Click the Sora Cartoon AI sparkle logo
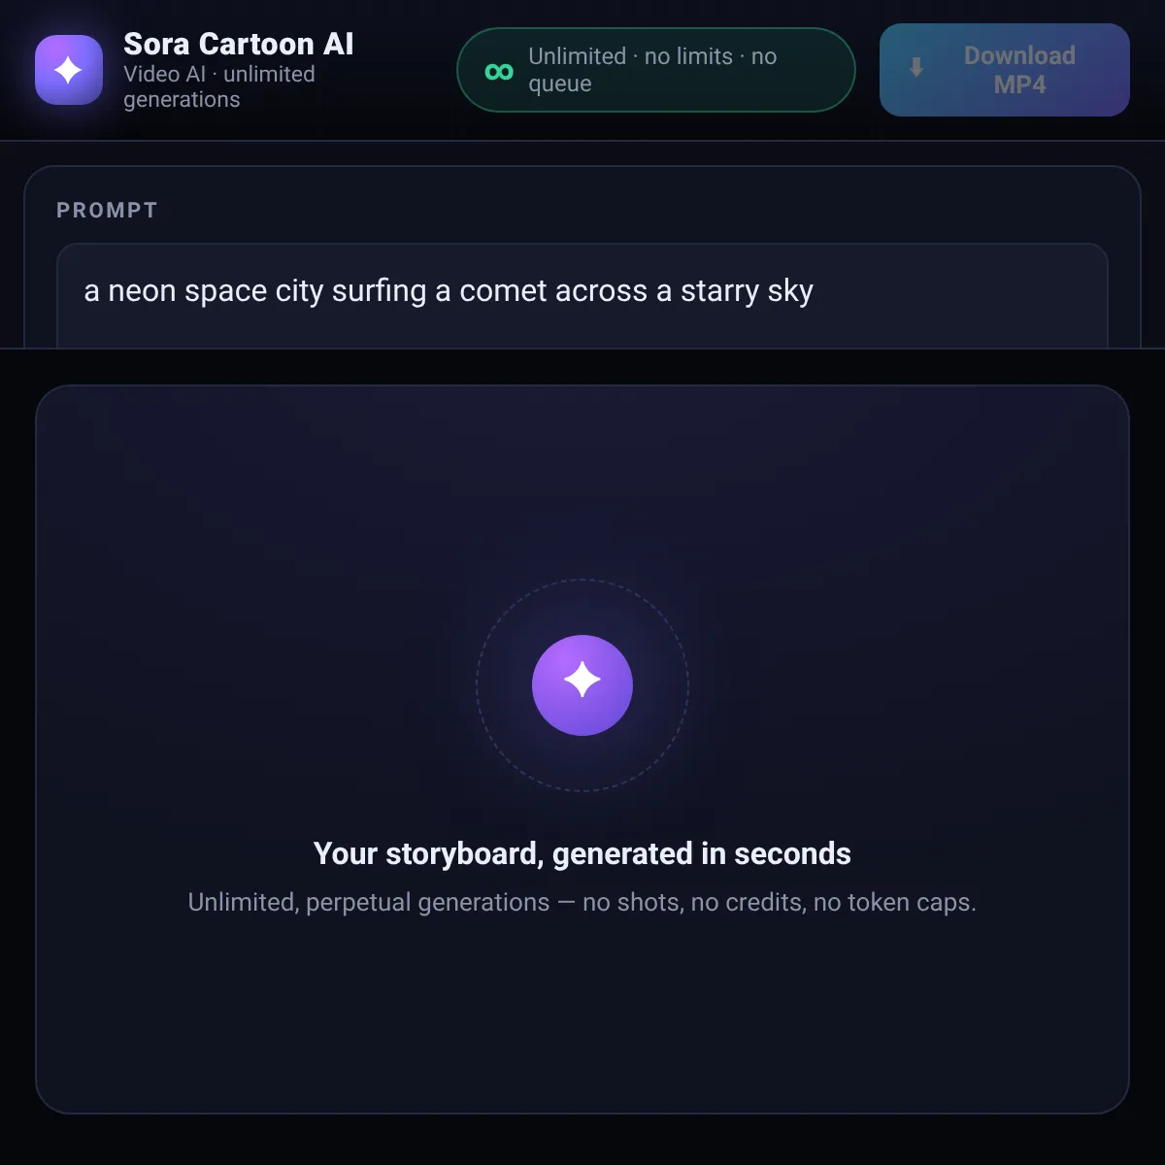 coord(69,70)
